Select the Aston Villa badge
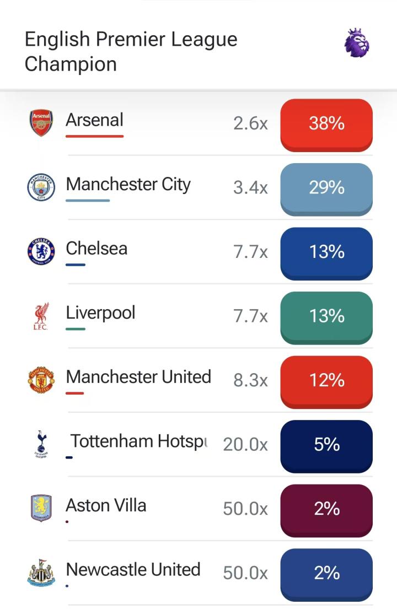Viewport: 397px width, 609px height. coord(41,508)
